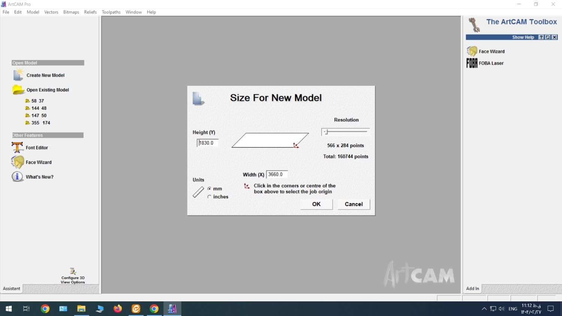Click the Open Existing Model folder icon
Image resolution: width=562 pixels, height=316 pixels.
(18, 90)
